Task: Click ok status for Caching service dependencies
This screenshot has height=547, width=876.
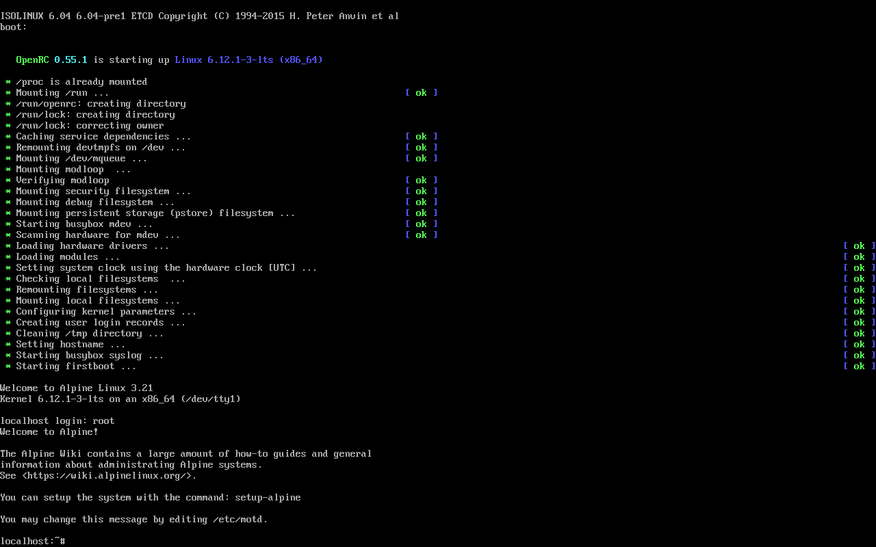Action: [x=422, y=136]
